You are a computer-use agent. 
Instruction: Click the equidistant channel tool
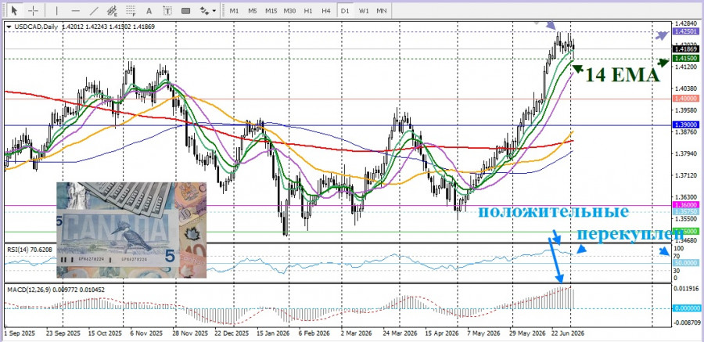(x=112, y=10)
